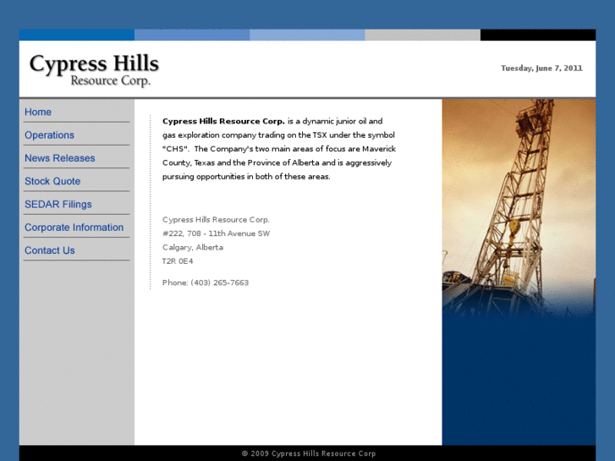Click the gray Cypress Hills Resource Corp. address heading
This screenshot has width=615, height=461.
pos(216,220)
